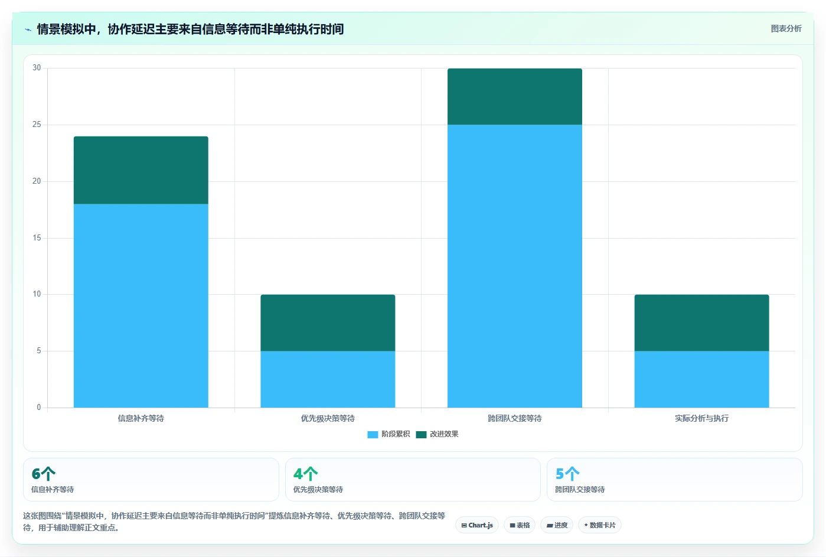This screenshot has width=826, height=557.
Task: Click the Chart.js tag chip
Action: click(477, 525)
